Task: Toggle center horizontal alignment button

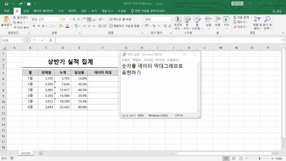Action: pyautogui.click(x=89, y=26)
